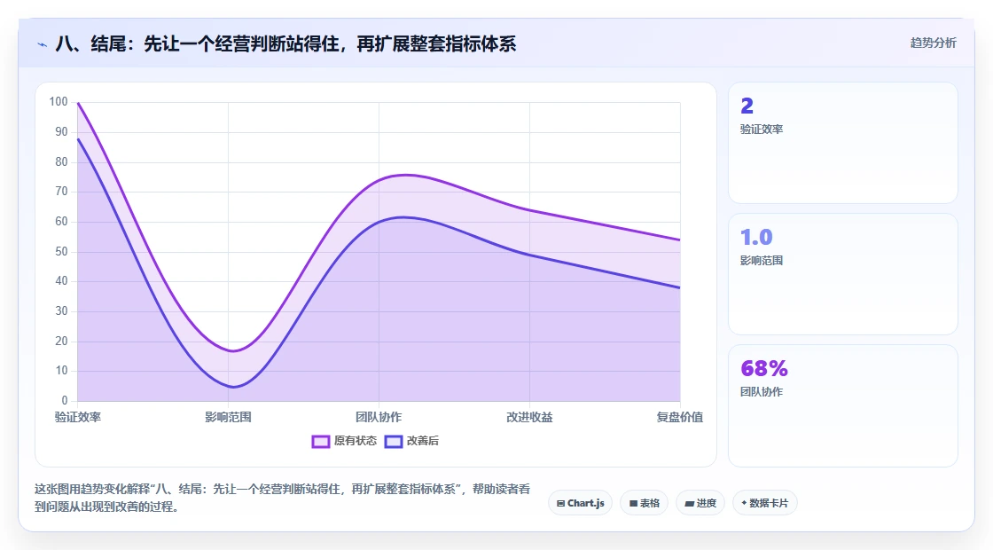Toggle the 原有状态 legend swatch
The image size is (993, 550).
coord(320,442)
